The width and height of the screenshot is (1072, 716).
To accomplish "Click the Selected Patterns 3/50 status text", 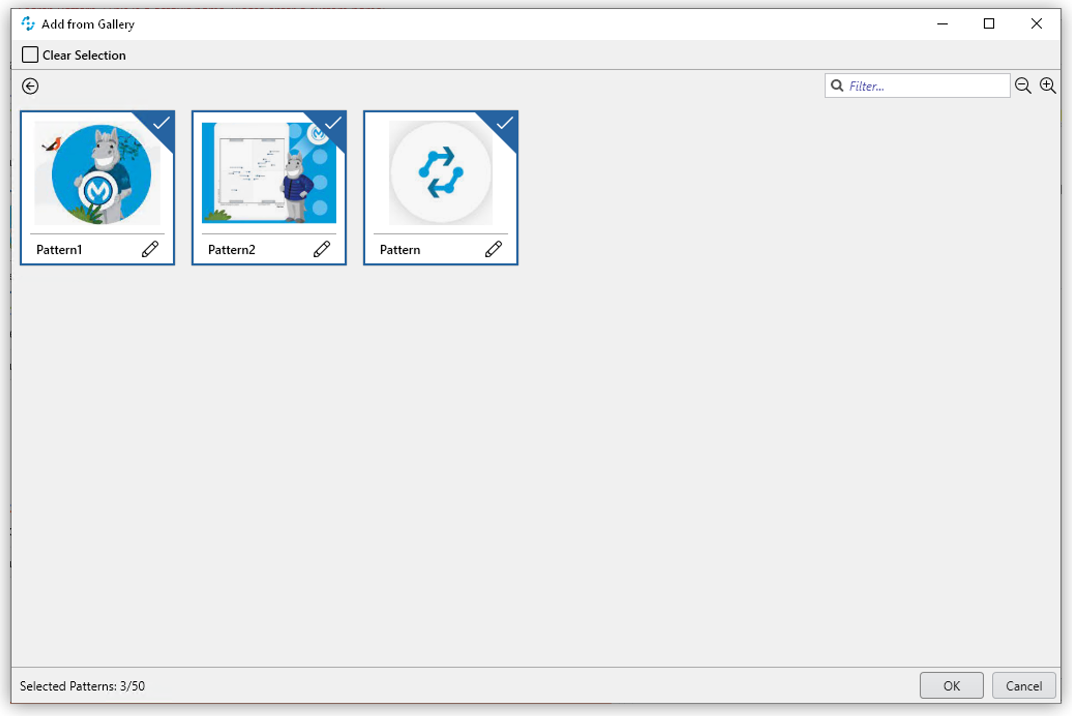I will click(x=82, y=686).
